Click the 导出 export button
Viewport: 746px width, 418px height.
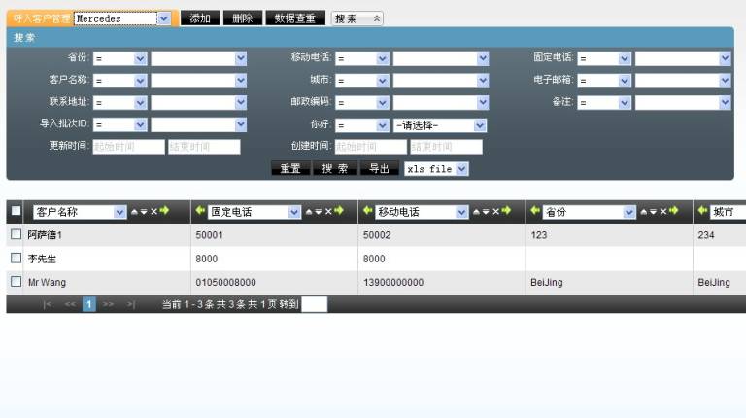click(380, 168)
